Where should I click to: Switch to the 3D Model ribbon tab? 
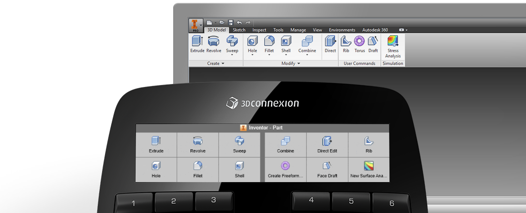(216, 30)
